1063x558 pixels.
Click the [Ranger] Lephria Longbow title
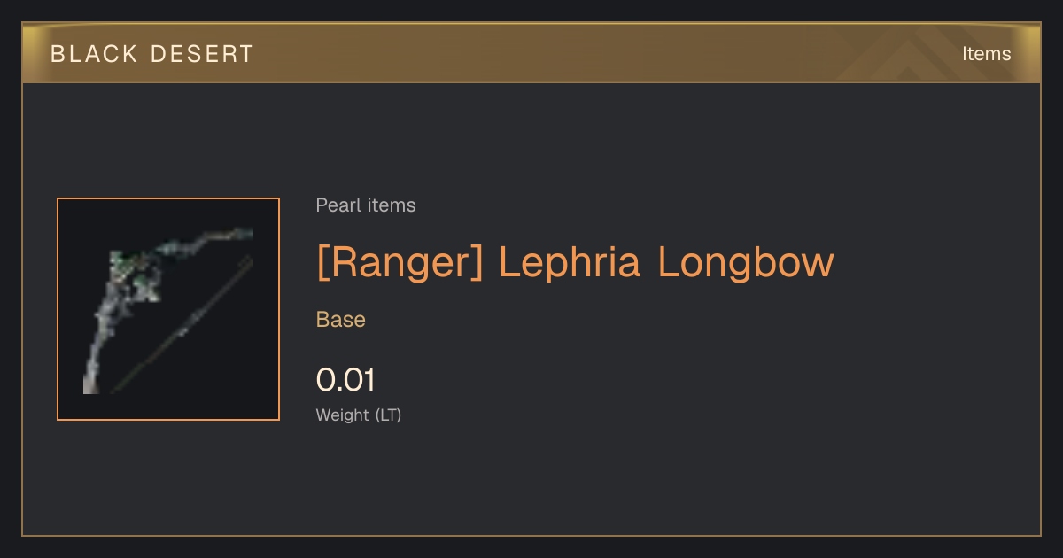point(575,263)
